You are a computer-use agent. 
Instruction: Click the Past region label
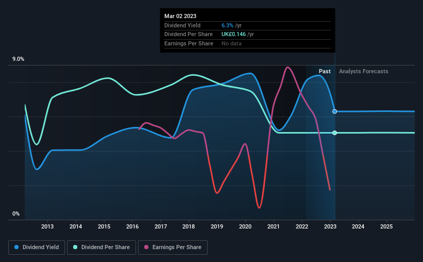pyautogui.click(x=325, y=71)
